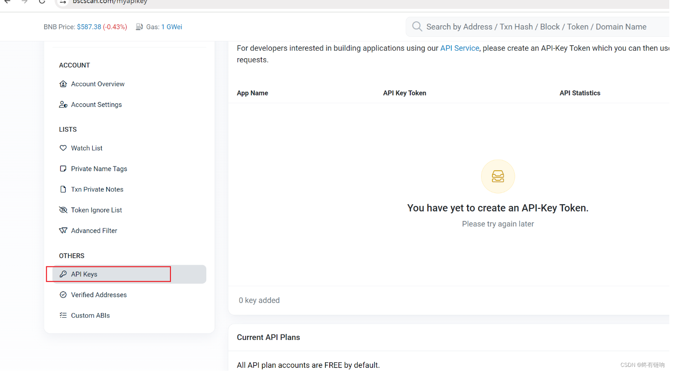Click the search magnifier icon
The height and width of the screenshot is (373, 680).
click(x=417, y=27)
